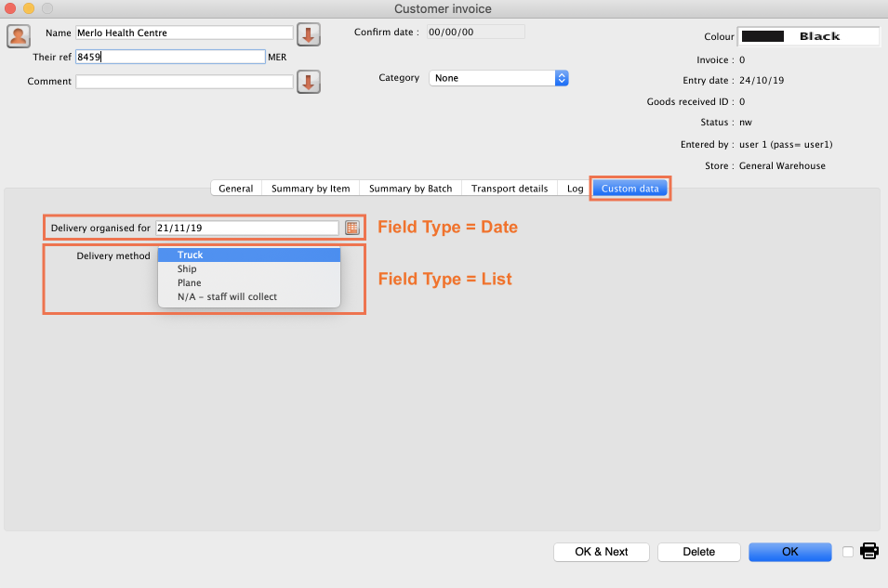Click the down arrow button next to Name
Image resolution: width=888 pixels, height=588 pixels.
309,35
